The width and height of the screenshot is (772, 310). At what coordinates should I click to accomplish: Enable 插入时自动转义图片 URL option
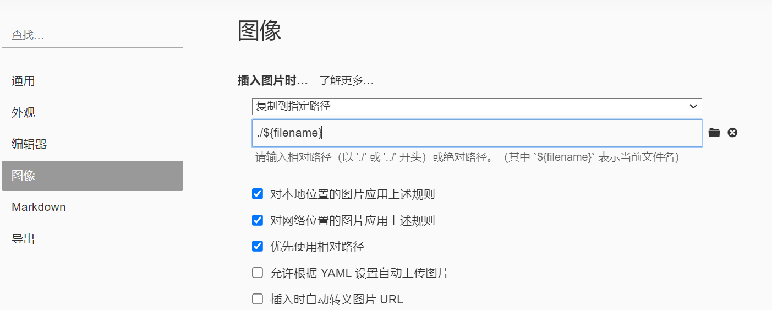click(x=258, y=299)
